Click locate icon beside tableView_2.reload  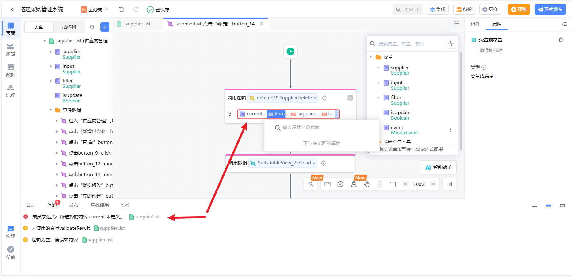click(x=323, y=163)
